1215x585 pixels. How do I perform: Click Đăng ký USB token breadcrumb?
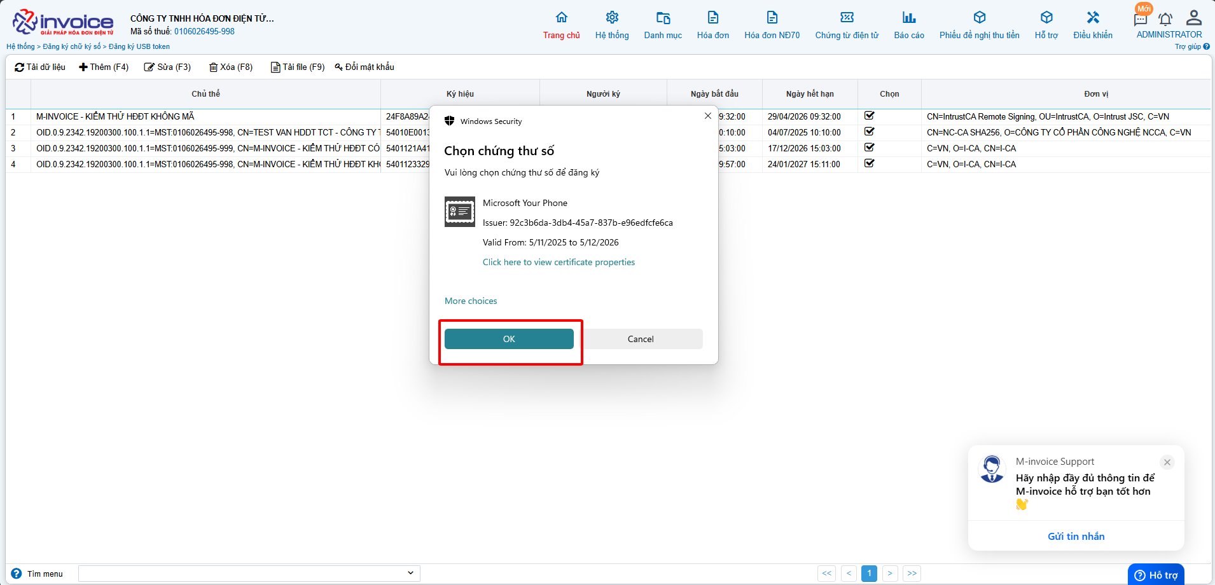point(139,46)
